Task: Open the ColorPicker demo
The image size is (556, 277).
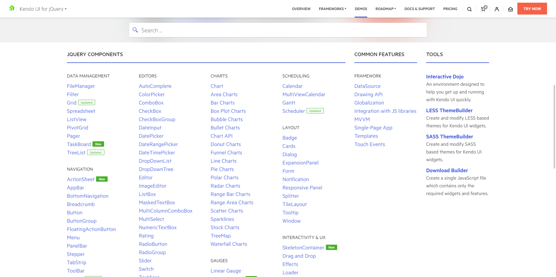Action: pos(152,94)
